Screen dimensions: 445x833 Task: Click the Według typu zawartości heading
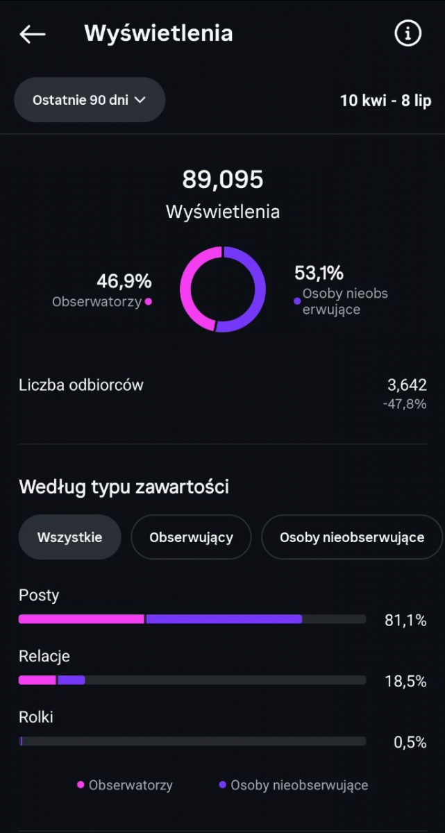(x=124, y=487)
